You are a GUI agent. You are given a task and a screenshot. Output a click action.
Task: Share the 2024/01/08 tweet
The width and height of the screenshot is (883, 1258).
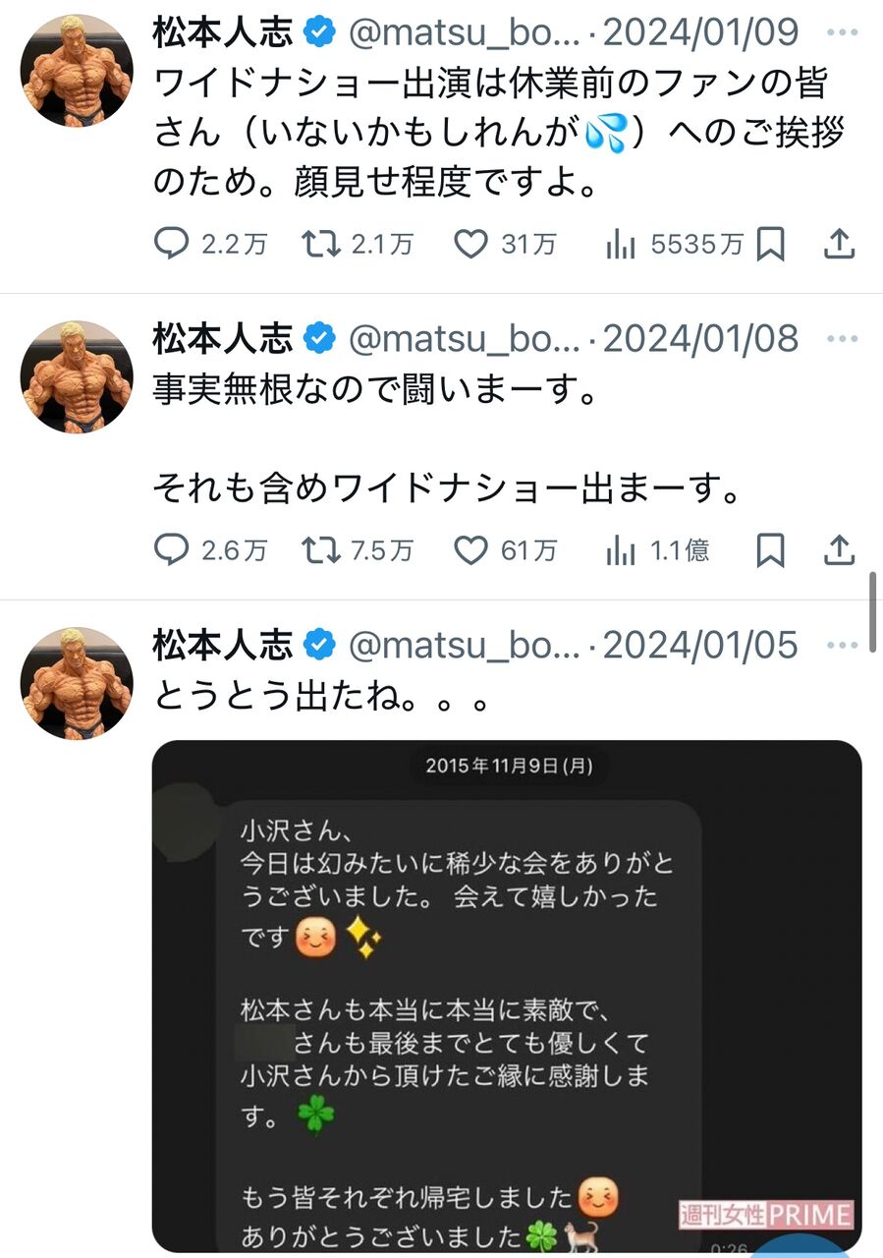(x=838, y=550)
